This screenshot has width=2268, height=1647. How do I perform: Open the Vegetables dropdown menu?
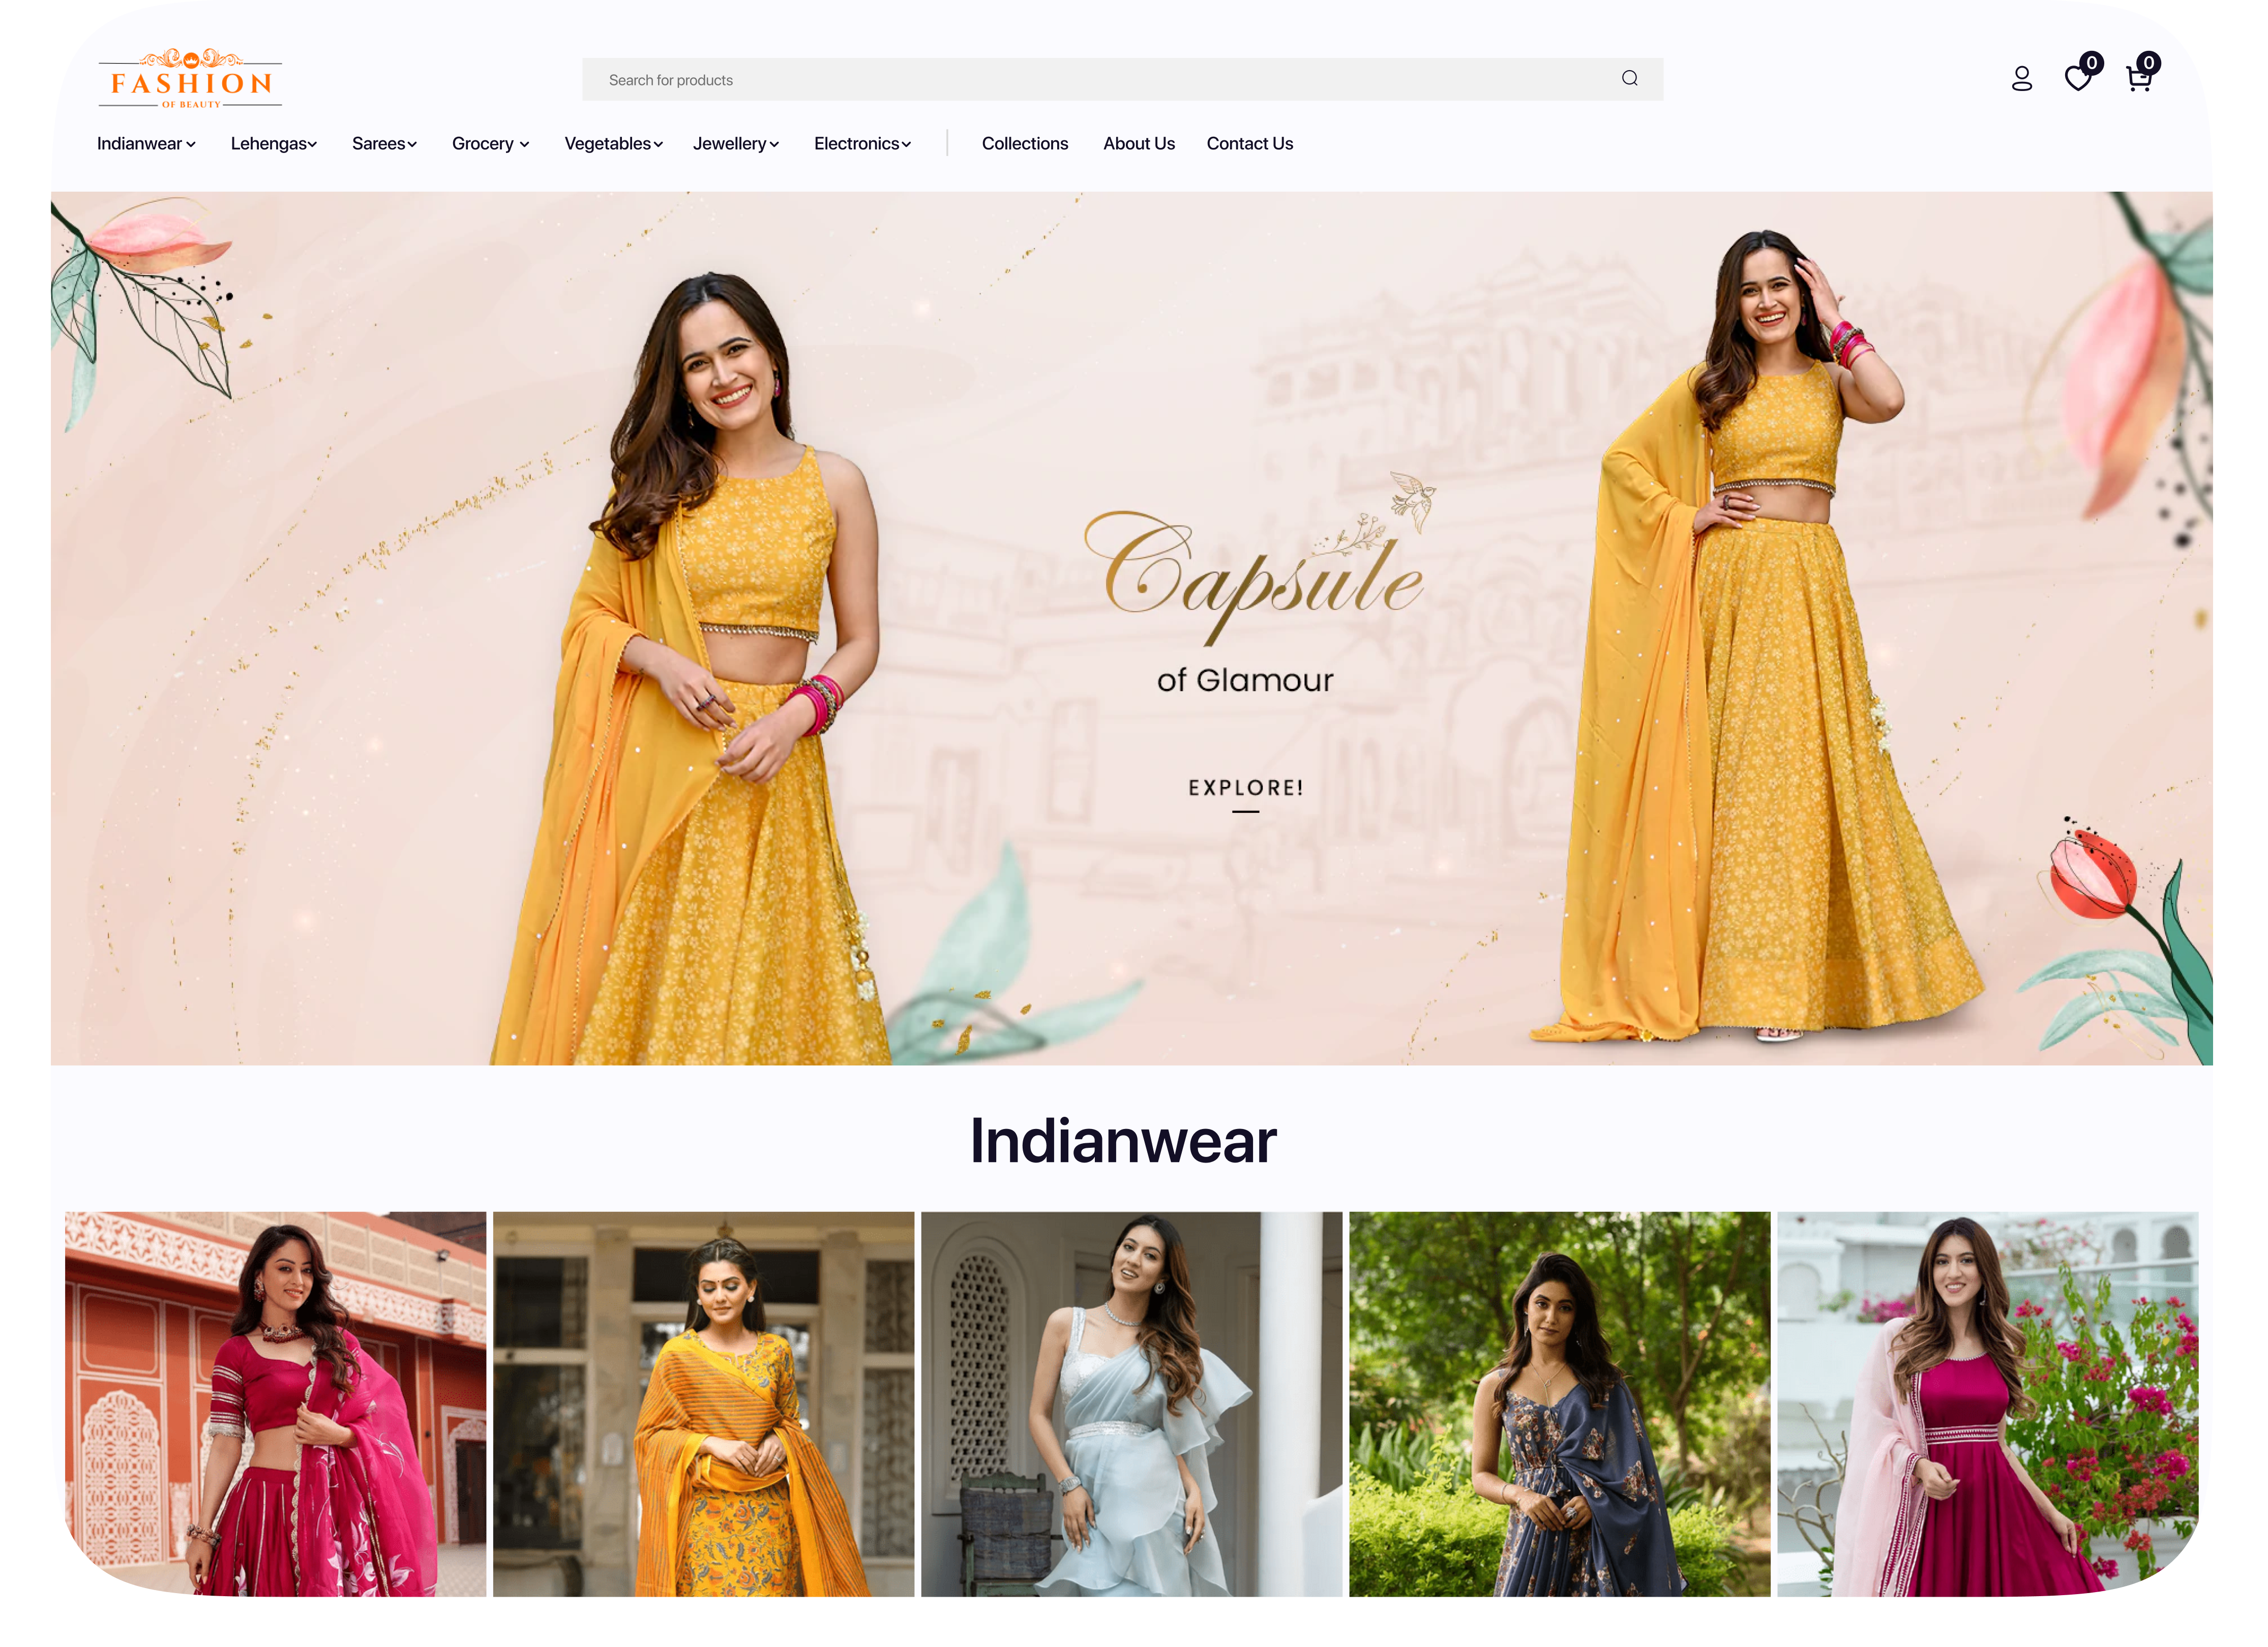pyautogui.click(x=613, y=144)
